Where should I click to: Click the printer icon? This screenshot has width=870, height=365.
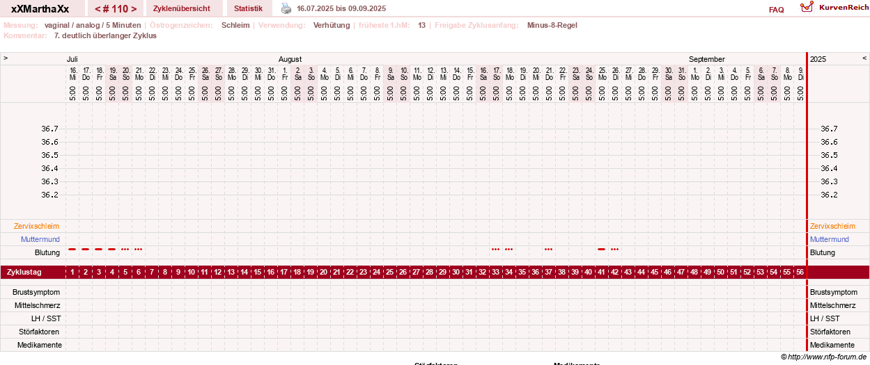point(286,8)
